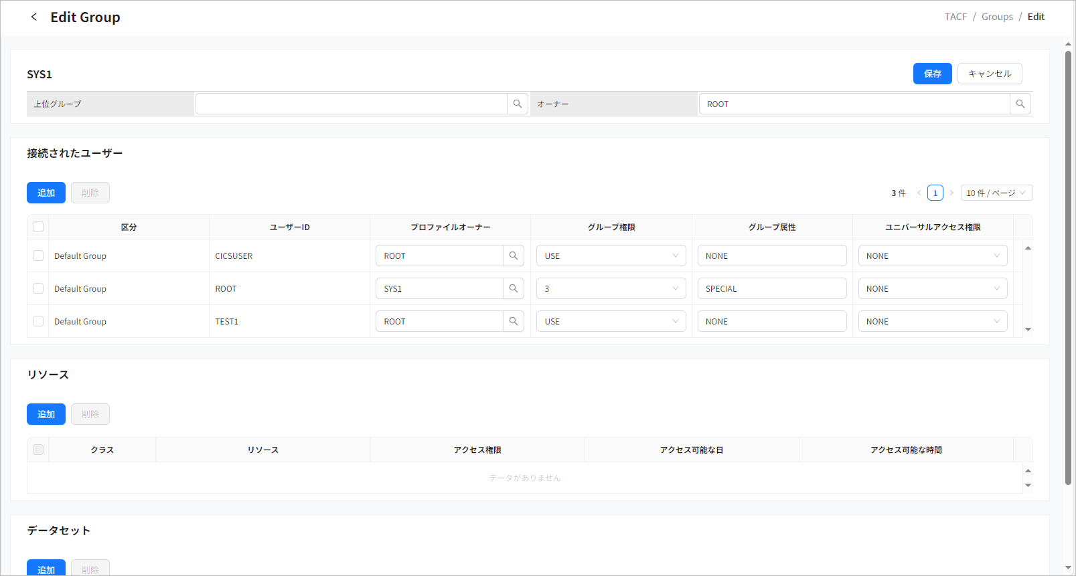The height and width of the screenshot is (576, 1076).
Task: Navigate to Groups breadcrumb
Action: tap(997, 17)
